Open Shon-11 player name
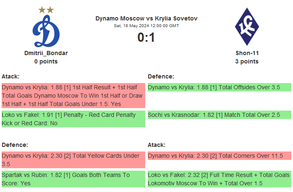This screenshot has height=192, width=293. point(247,53)
